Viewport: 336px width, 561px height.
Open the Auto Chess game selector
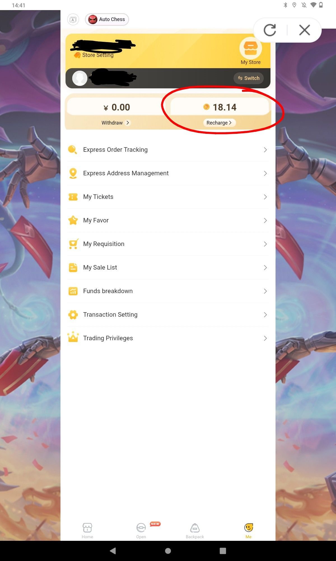pos(107,19)
